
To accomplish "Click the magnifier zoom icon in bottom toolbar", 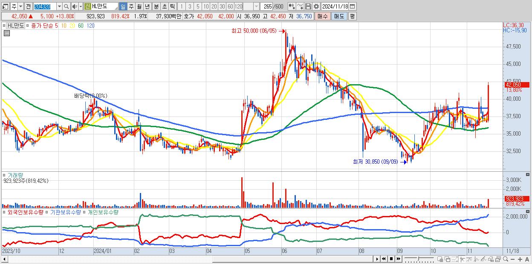I will [x=506, y=259].
